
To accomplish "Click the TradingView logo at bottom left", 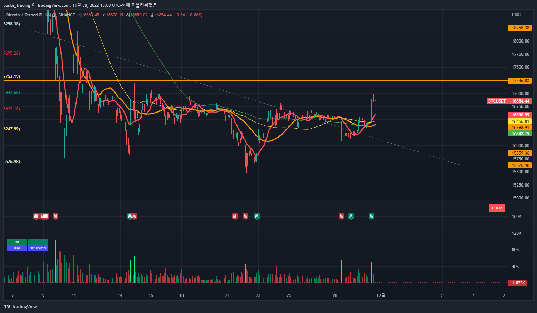I will (20, 307).
